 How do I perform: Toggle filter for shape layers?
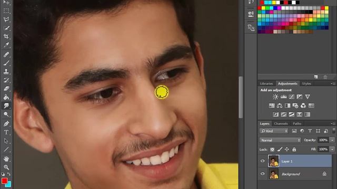click(x=318, y=131)
